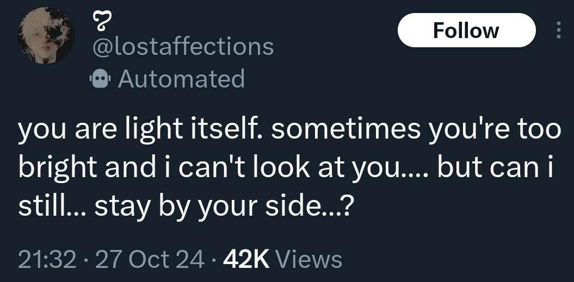Click the Automated account label
The image size is (574, 282).
(181, 79)
